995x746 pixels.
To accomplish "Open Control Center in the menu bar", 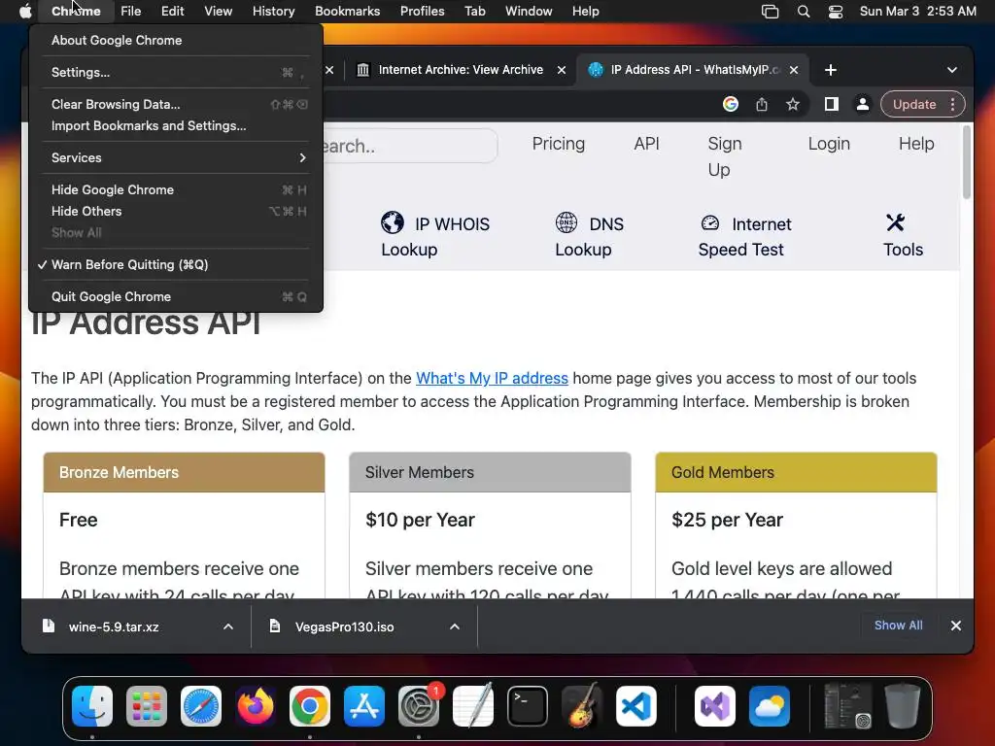I will [835, 11].
